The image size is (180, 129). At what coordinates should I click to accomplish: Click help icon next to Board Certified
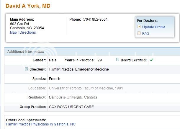pos(117,60)
